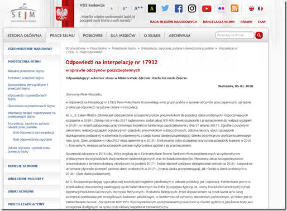
Task: Click the red search button
Action: pyautogui.click(x=259, y=35)
